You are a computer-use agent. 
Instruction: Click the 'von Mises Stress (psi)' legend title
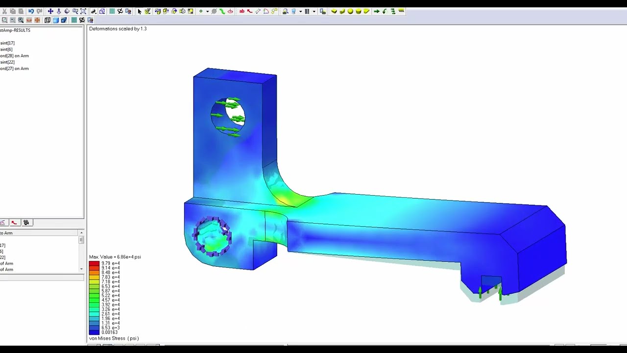pyautogui.click(x=114, y=338)
